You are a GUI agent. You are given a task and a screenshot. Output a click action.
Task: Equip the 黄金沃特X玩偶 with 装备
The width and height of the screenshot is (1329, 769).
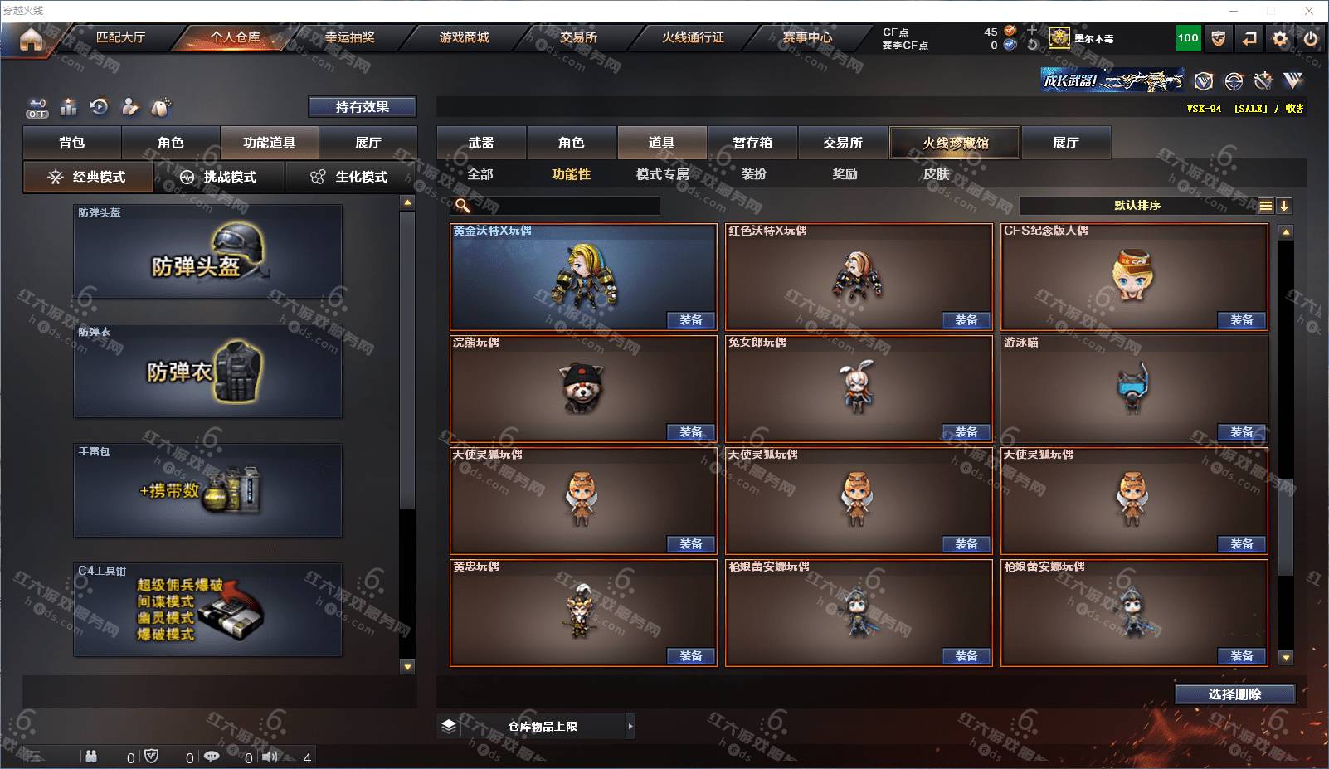[x=691, y=320]
